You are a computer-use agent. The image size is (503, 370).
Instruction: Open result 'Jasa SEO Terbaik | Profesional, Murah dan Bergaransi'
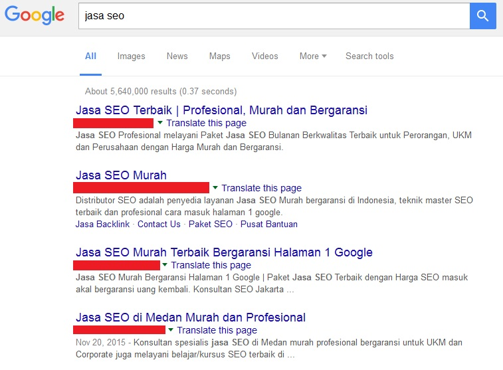tap(222, 110)
